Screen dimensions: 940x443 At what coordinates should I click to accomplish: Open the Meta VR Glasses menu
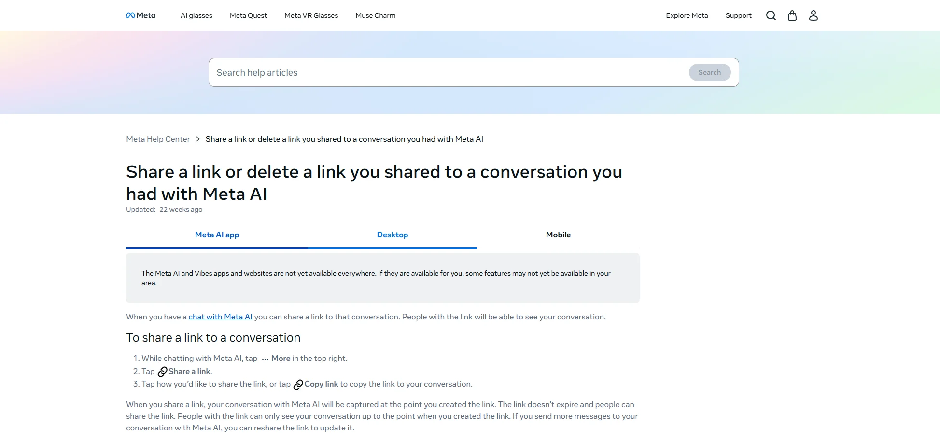(x=311, y=15)
